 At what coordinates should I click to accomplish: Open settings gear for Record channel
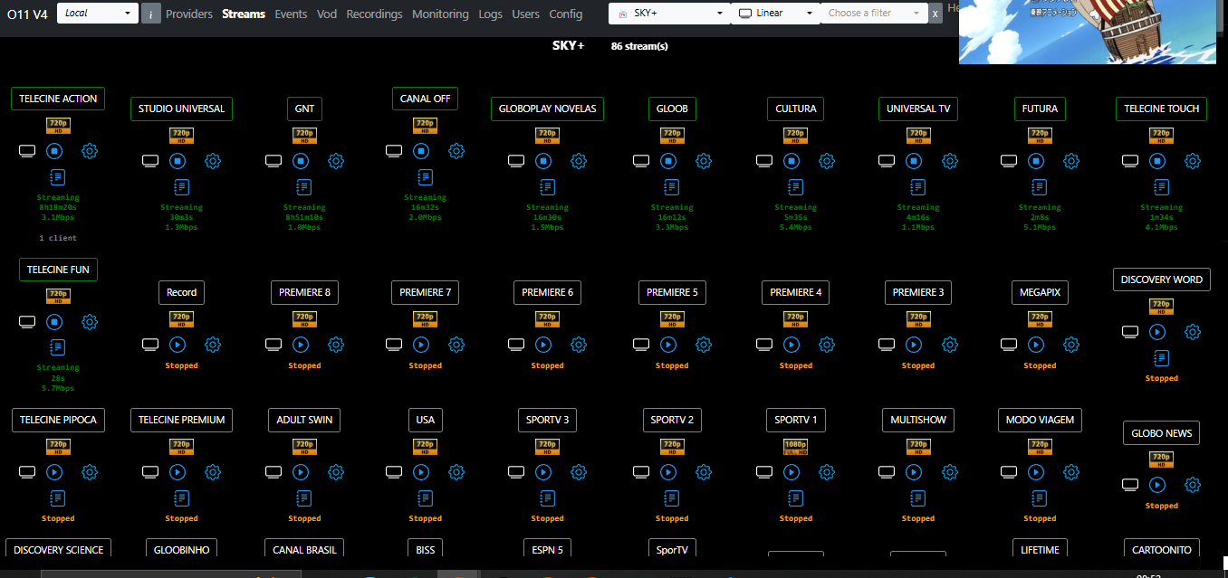(213, 345)
